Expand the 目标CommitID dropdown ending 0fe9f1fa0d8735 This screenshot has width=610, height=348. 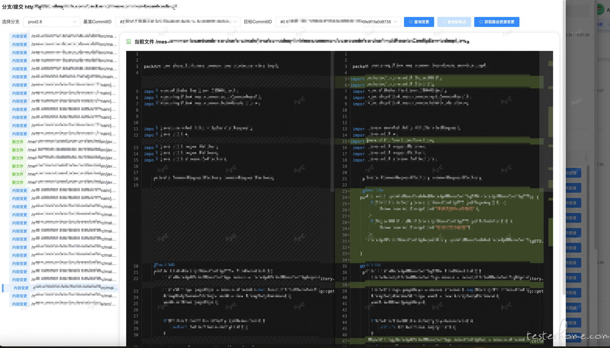[x=338, y=22]
